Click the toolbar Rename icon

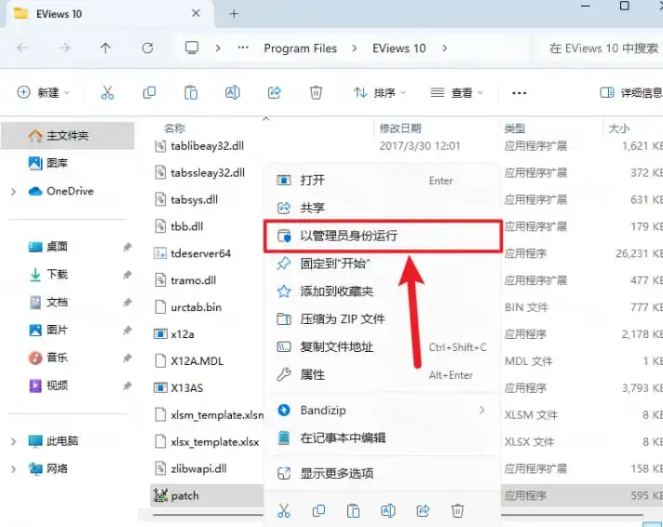tap(232, 92)
